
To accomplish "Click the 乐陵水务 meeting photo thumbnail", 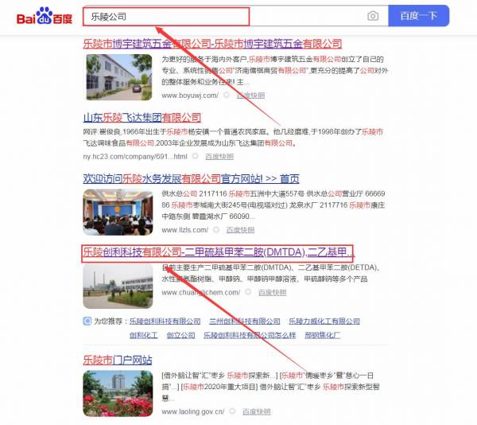I will tap(118, 210).
